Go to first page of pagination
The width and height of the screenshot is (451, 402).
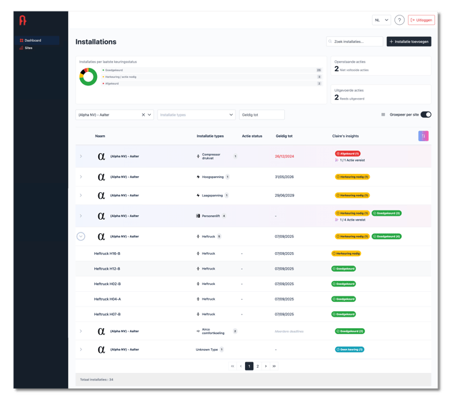coord(232,366)
